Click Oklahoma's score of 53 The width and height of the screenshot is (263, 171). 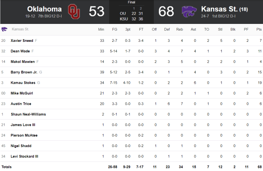click(x=96, y=12)
